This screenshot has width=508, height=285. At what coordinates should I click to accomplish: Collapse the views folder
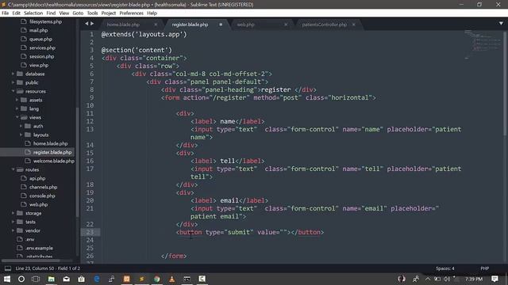[17, 118]
